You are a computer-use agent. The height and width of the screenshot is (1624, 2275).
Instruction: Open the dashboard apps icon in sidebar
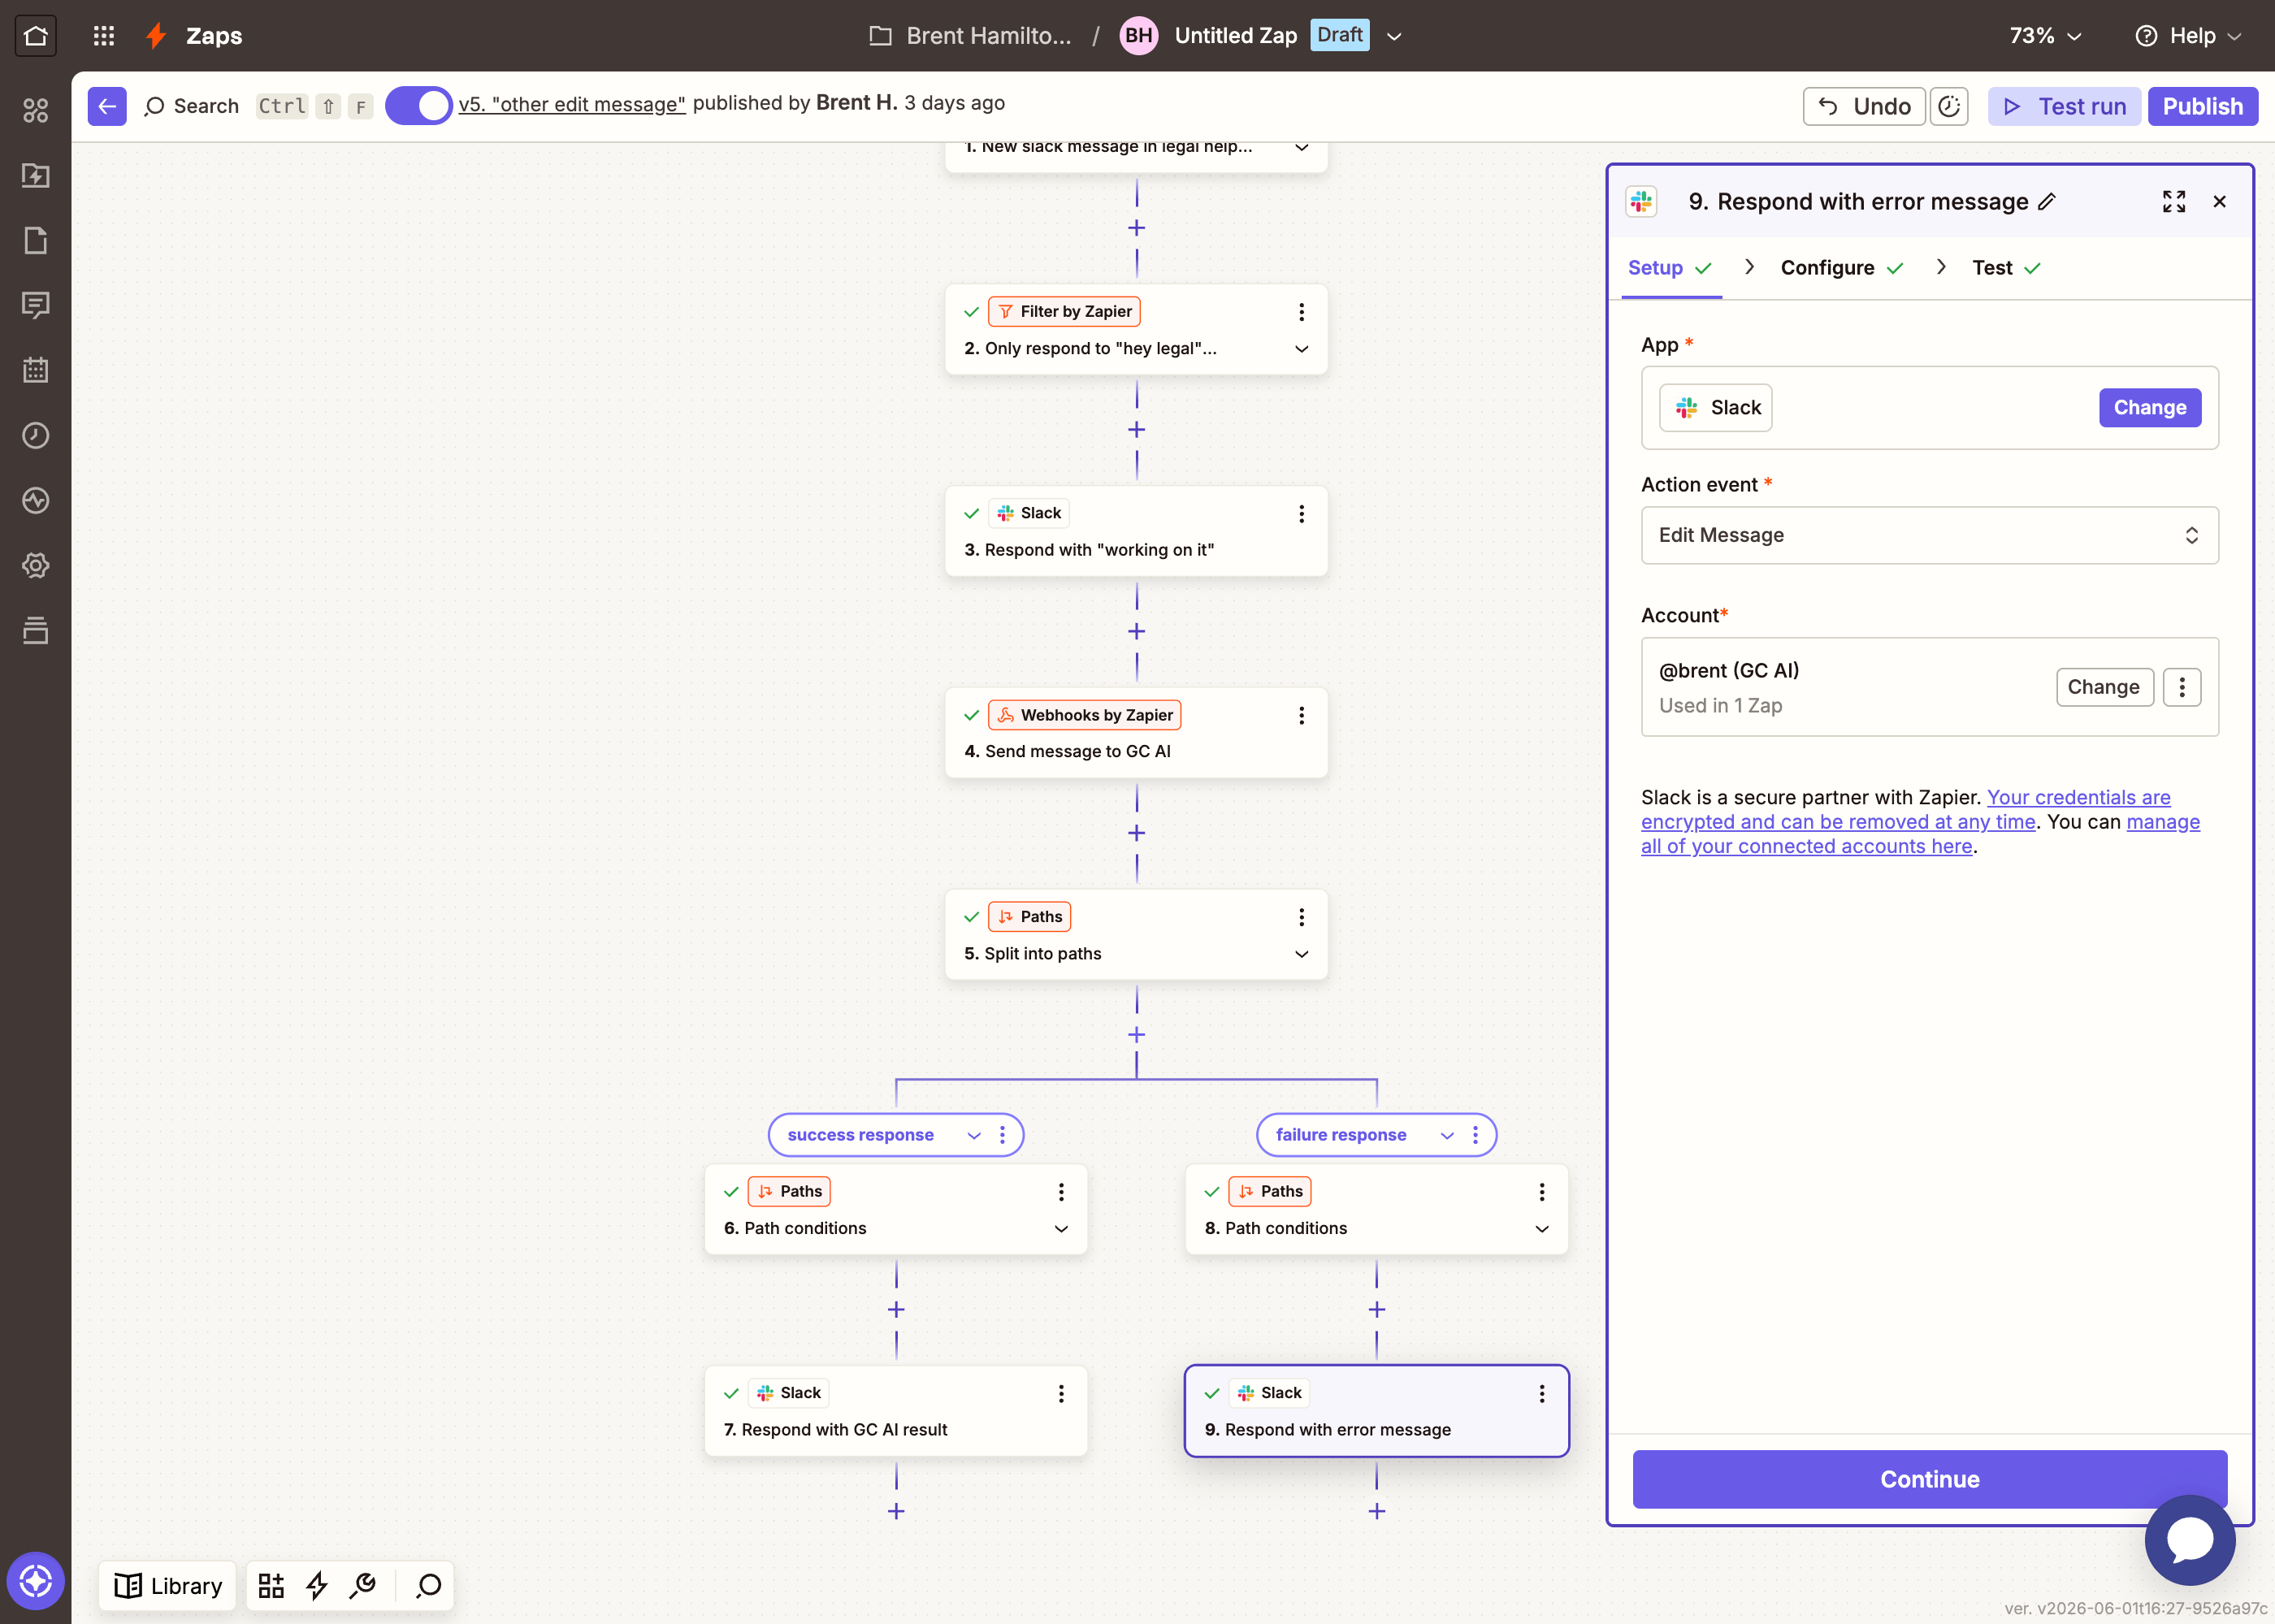(36, 110)
